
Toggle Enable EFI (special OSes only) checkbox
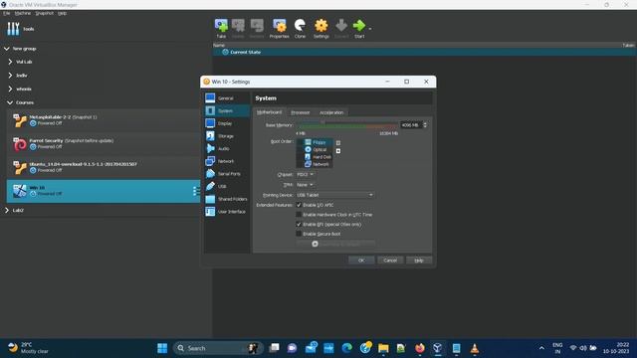pos(299,224)
